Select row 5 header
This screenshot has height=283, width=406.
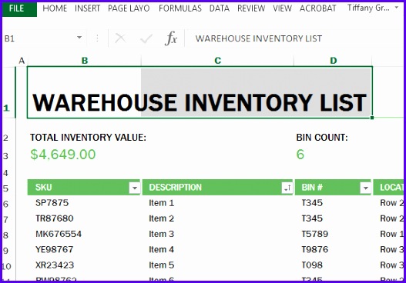tap(8, 188)
